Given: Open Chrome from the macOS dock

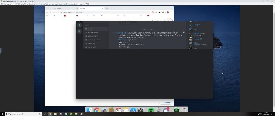Looking at the screenshot, I should click(97, 110).
